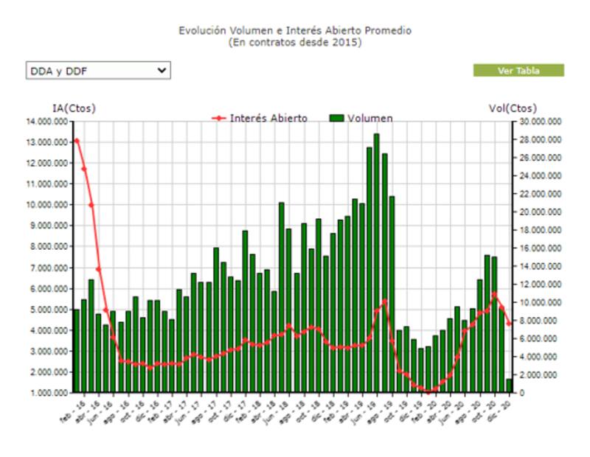Click the 30.000.000 right axis label
590x457 pixels.
[540, 122]
